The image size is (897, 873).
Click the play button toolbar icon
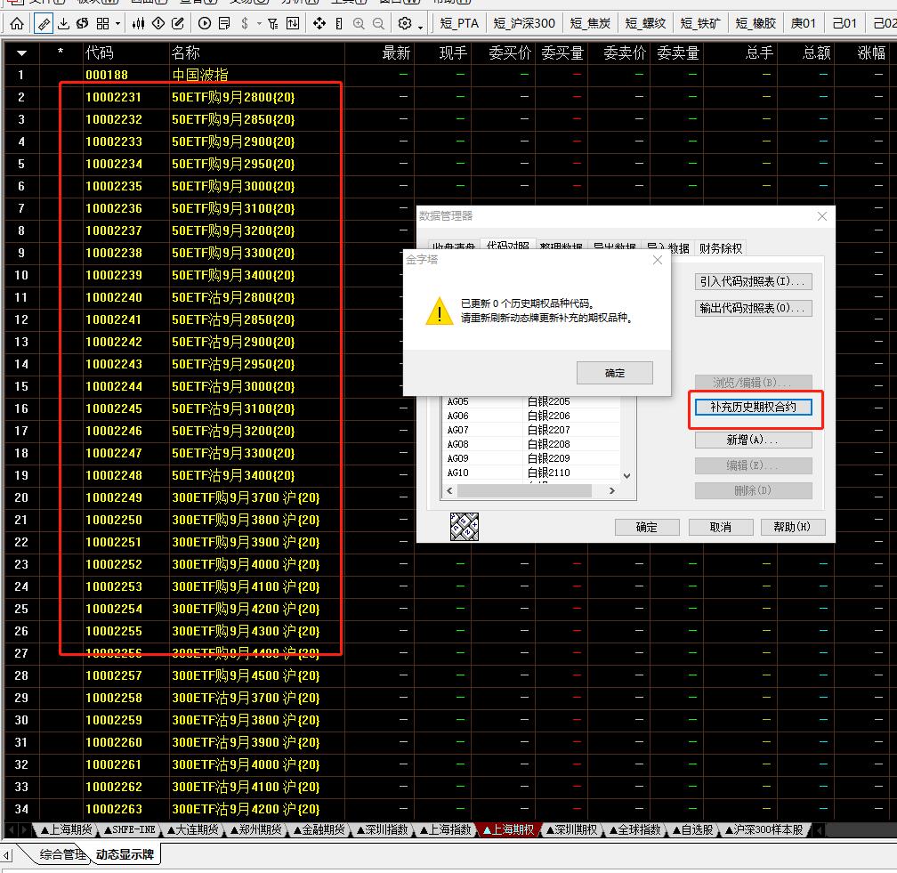click(x=206, y=23)
